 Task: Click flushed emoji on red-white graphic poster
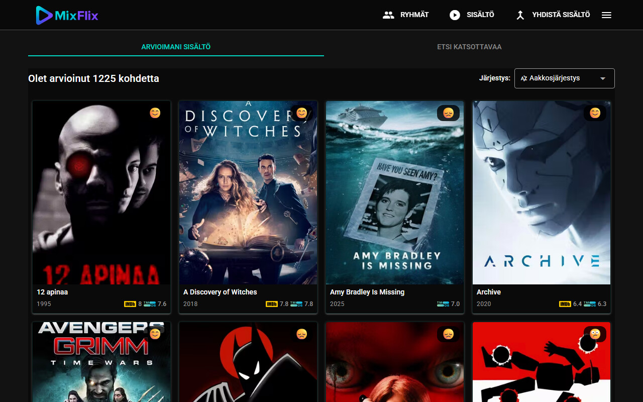[x=595, y=334]
